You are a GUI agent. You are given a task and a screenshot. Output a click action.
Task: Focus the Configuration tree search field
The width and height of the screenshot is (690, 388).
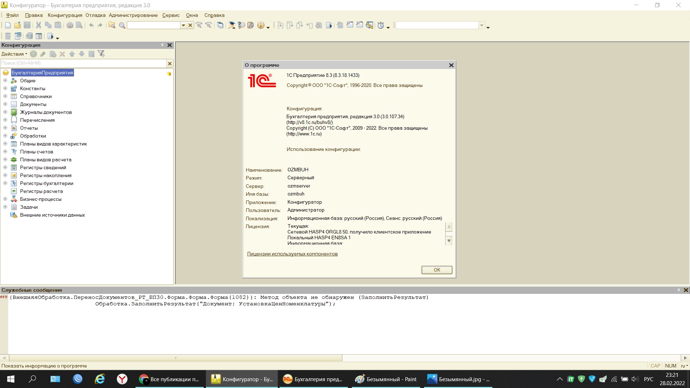tap(83, 63)
